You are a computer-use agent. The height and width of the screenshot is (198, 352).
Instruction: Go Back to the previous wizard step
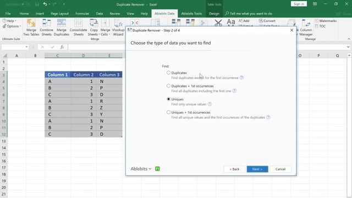234,169
